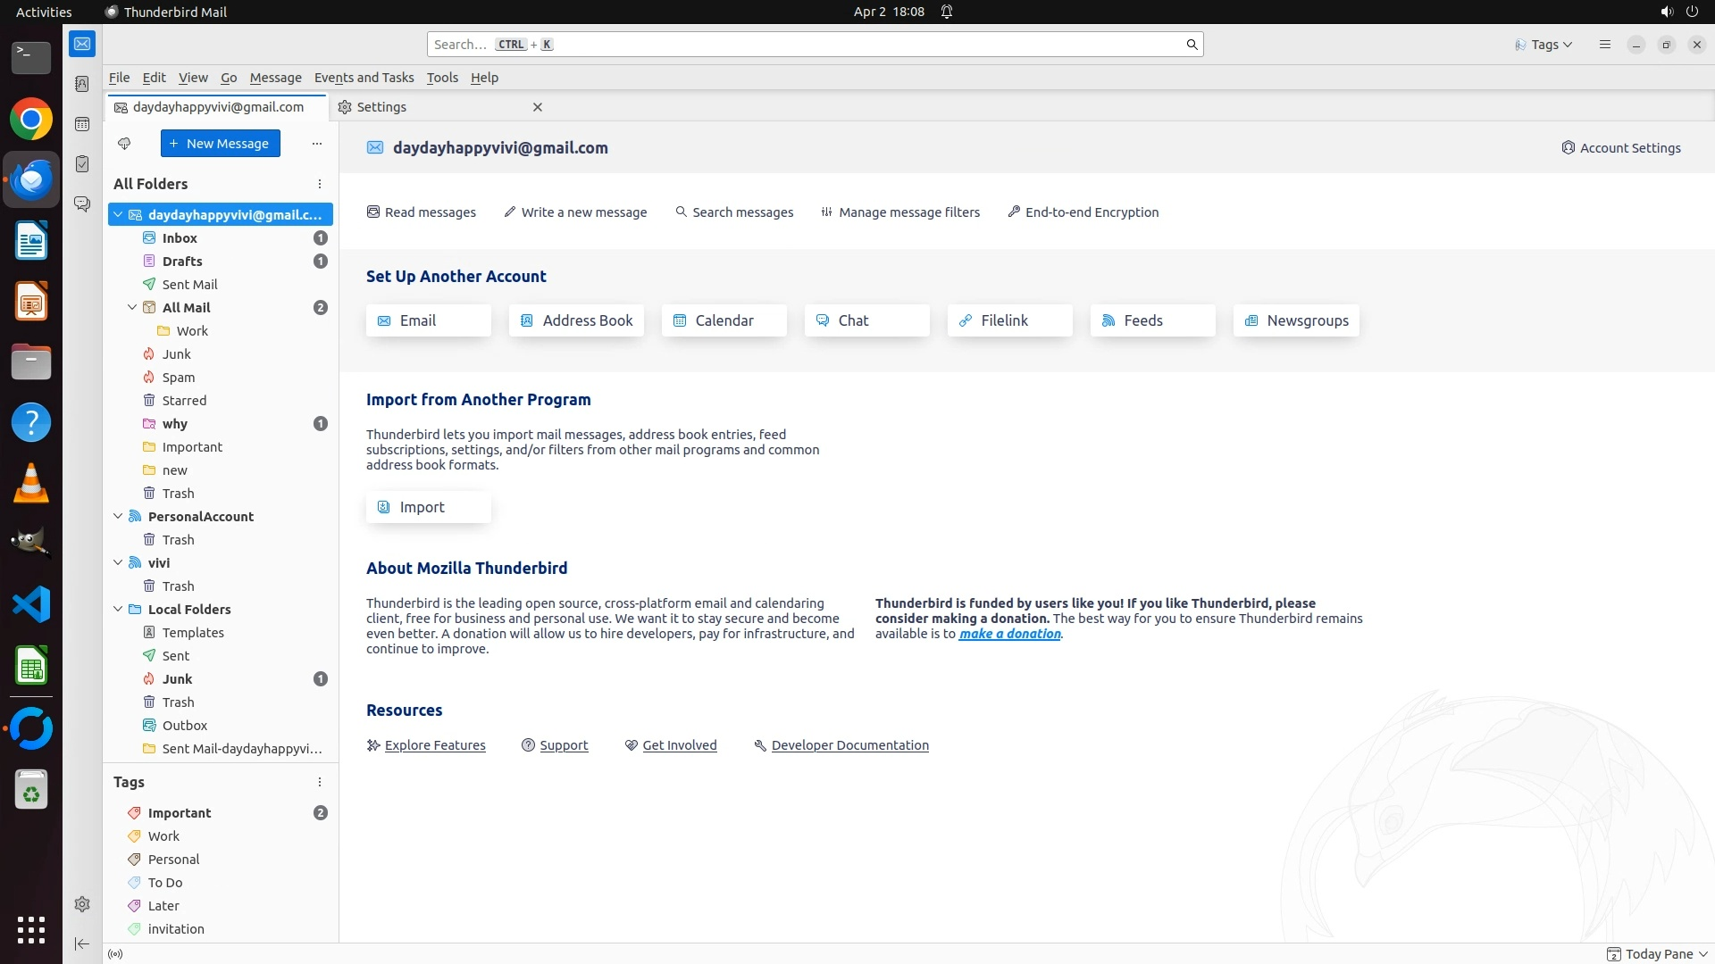
Task: Open the Calendar space in sidebar
Action: click(82, 124)
